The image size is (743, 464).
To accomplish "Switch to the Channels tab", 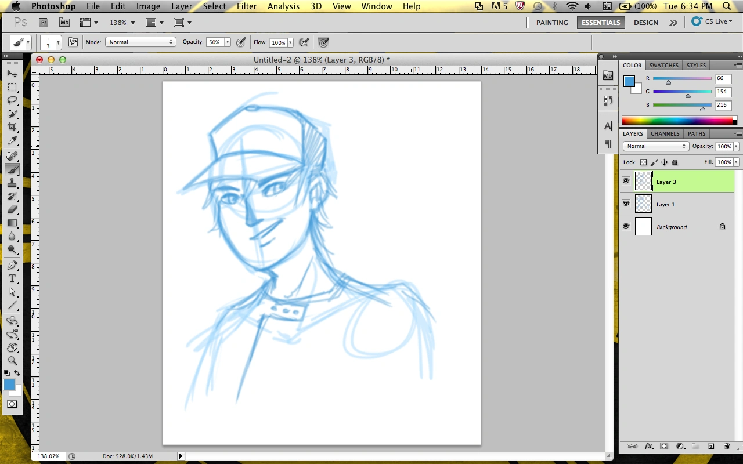I will pyautogui.click(x=665, y=133).
